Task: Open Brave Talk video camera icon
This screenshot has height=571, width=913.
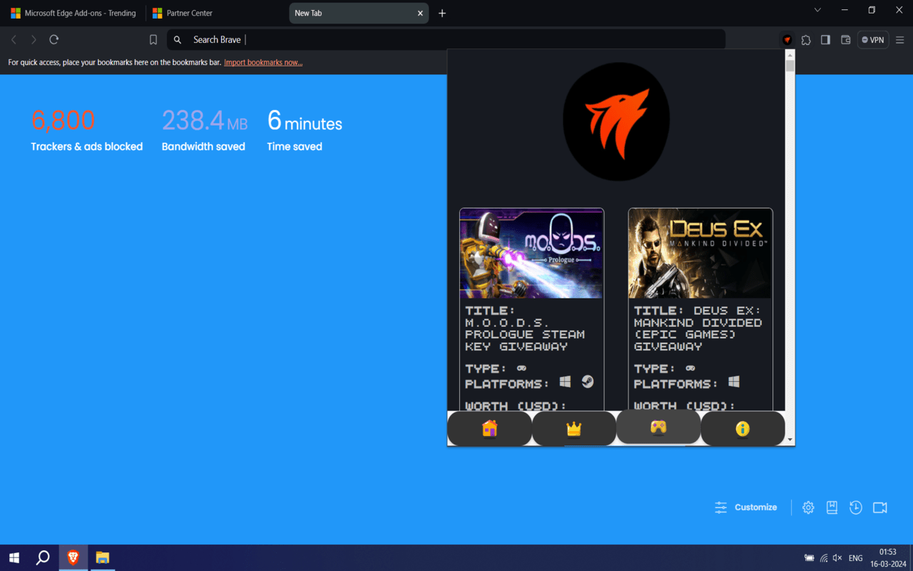Action: pyautogui.click(x=880, y=507)
